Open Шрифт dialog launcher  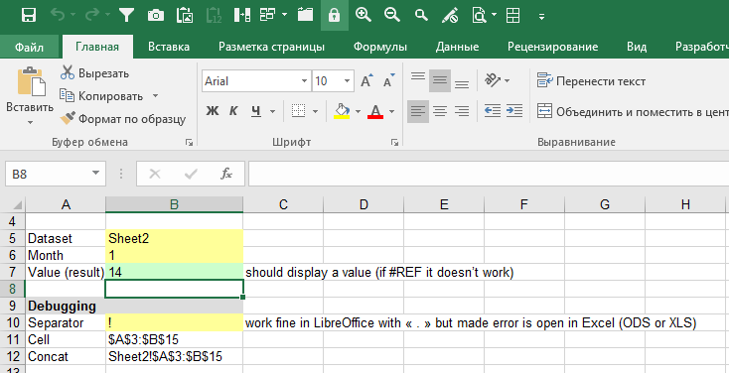point(394,143)
